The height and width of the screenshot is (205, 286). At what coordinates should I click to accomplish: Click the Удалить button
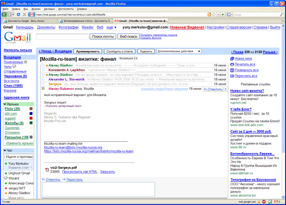(146, 51)
